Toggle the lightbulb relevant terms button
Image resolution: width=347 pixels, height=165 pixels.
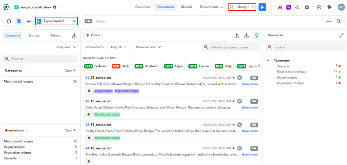click(x=256, y=35)
